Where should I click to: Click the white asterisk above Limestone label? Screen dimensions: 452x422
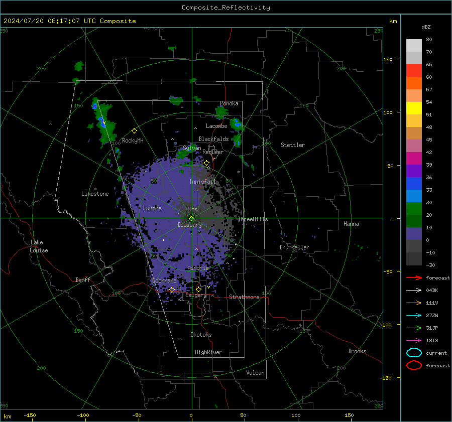pos(95,189)
